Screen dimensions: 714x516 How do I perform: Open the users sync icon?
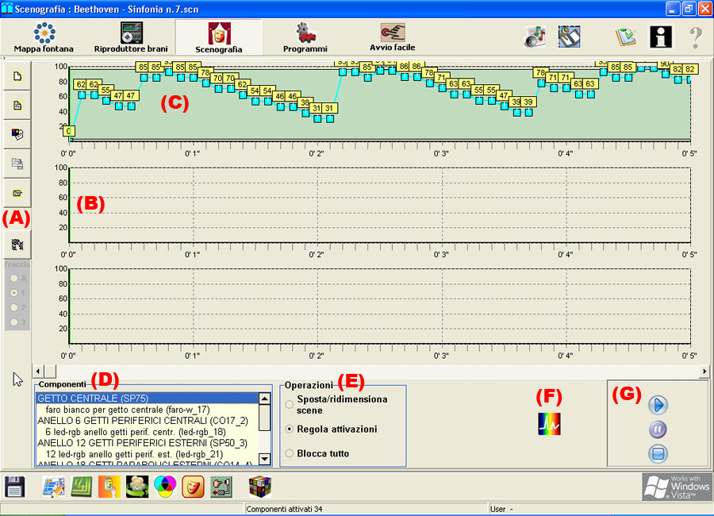[137, 487]
